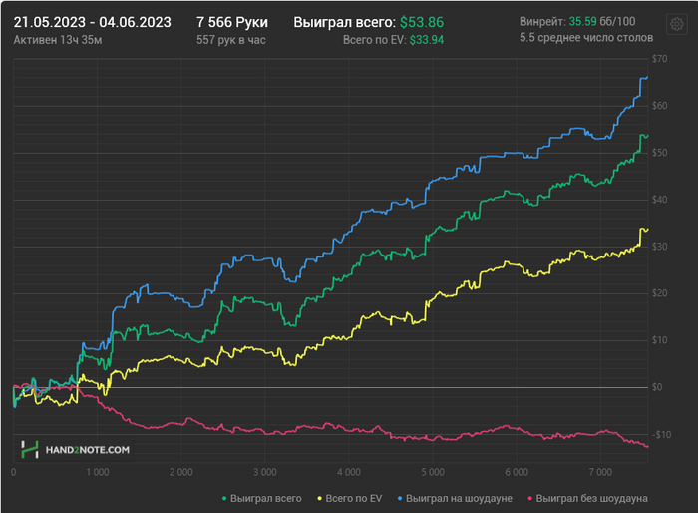Open the graph settings gear icon
698x513 pixels.
(677, 24)
